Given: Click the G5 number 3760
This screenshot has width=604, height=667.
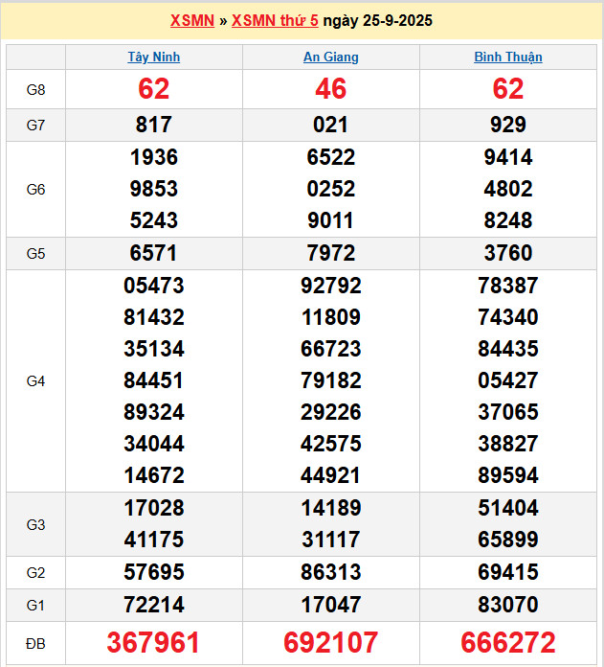Looking at the screenshot, I should pos(508,253).
